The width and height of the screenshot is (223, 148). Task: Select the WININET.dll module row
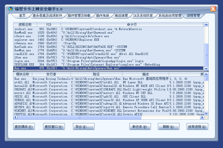(109, 111)
